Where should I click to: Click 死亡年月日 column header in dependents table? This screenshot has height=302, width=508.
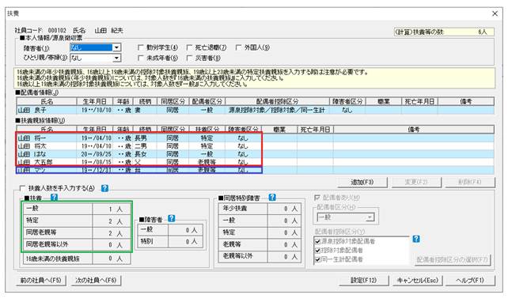pos(315,130)
